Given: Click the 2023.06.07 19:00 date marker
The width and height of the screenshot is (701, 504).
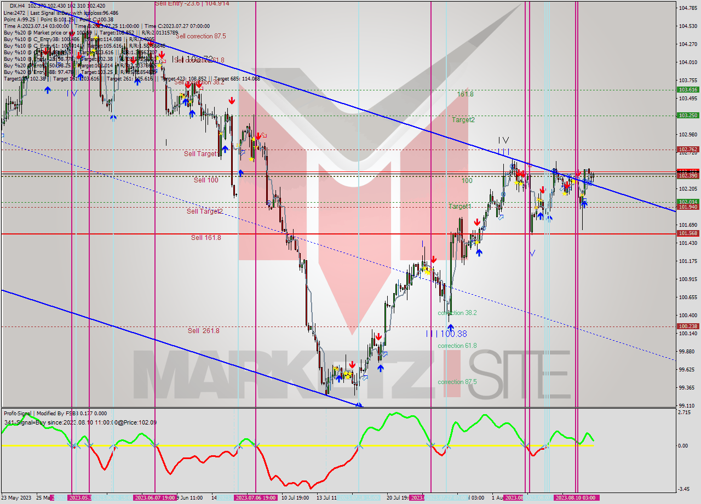Looking at the screenshot, I should click(x=155, y=498).
